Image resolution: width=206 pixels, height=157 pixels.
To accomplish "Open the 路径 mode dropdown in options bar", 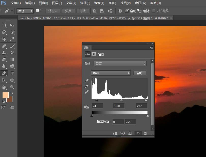I will click(x=25, y=11).
